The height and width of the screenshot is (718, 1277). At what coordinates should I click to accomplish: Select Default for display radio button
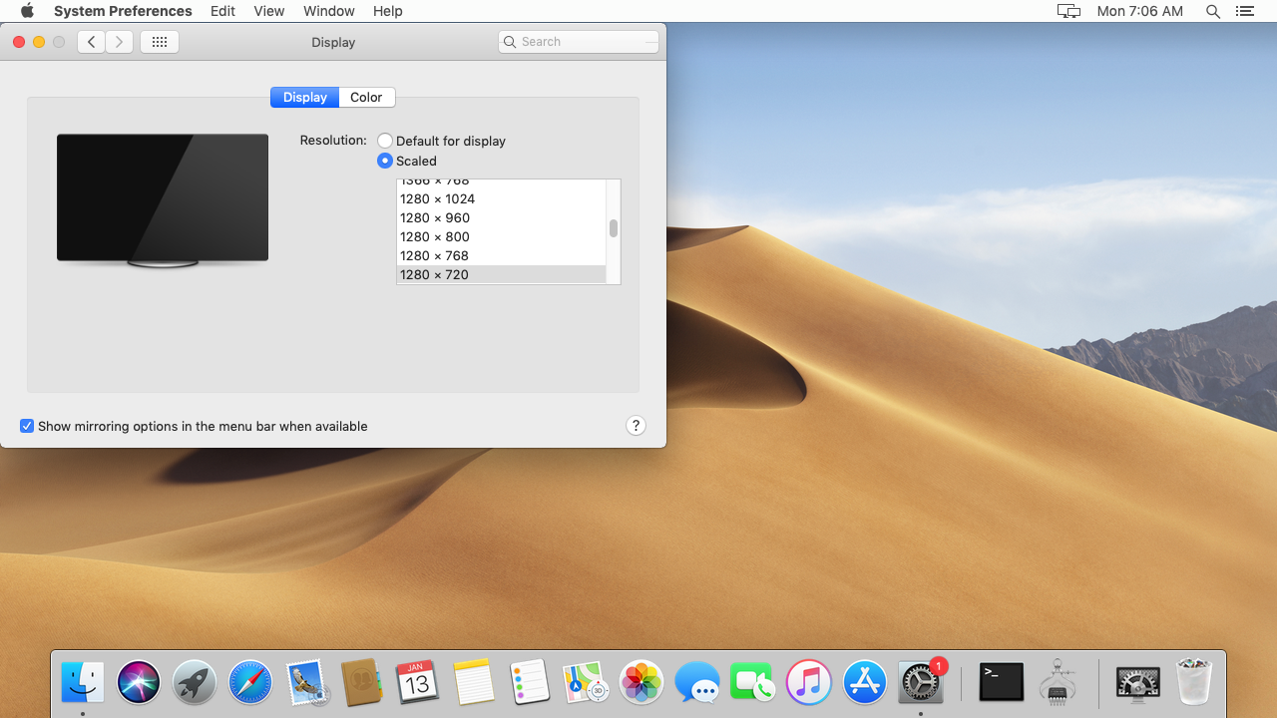[x=385, y=141]
